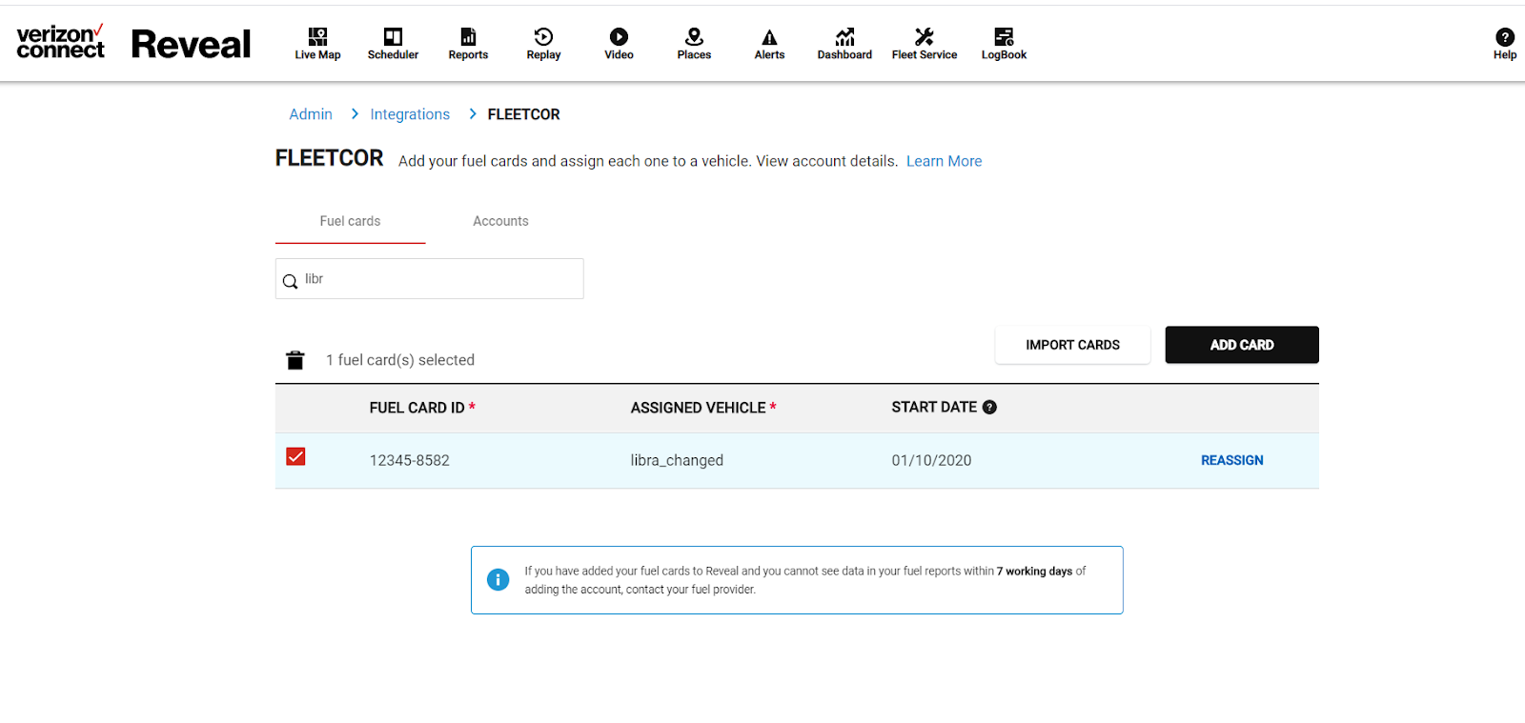Delete selected fuel cards with trash icon

pyautogui.click(x=295, y=360)
